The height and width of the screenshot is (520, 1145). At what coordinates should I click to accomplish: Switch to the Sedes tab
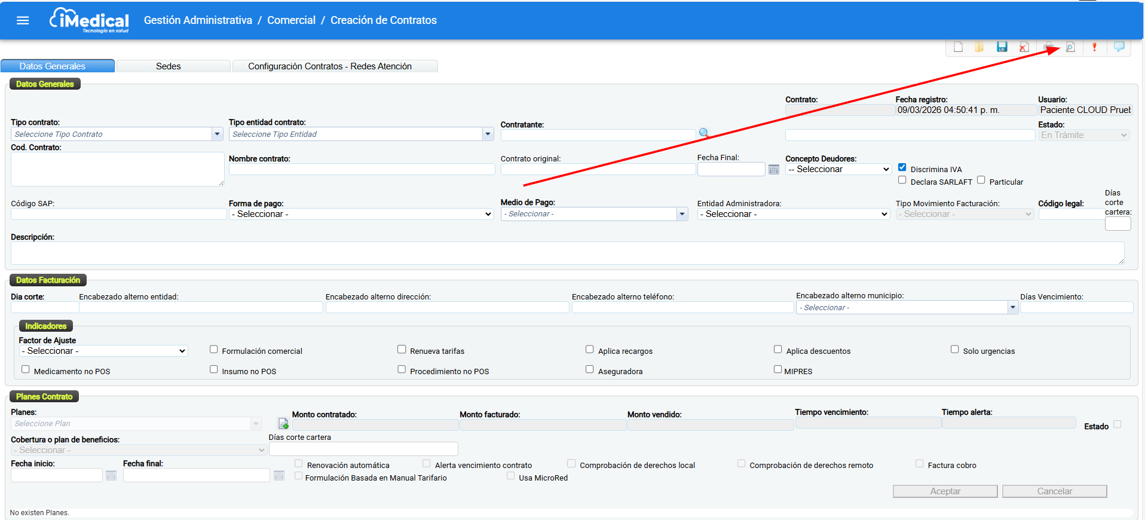(169, 66)
